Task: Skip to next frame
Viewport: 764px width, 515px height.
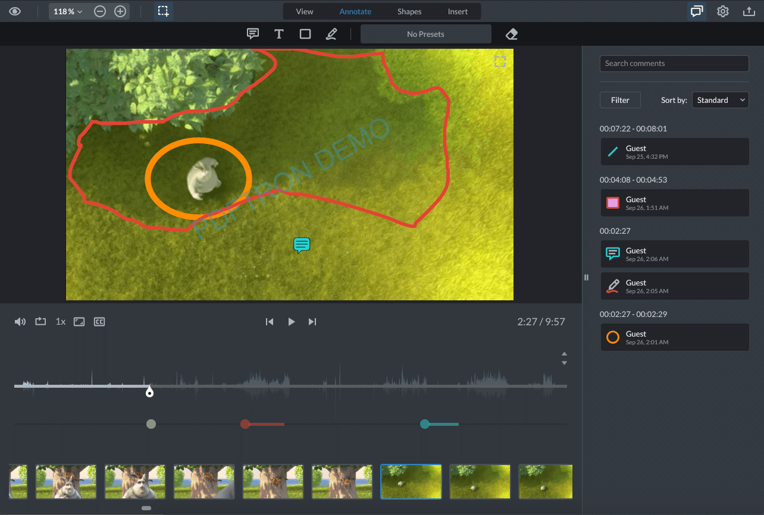Action: [x=312, y=322]
